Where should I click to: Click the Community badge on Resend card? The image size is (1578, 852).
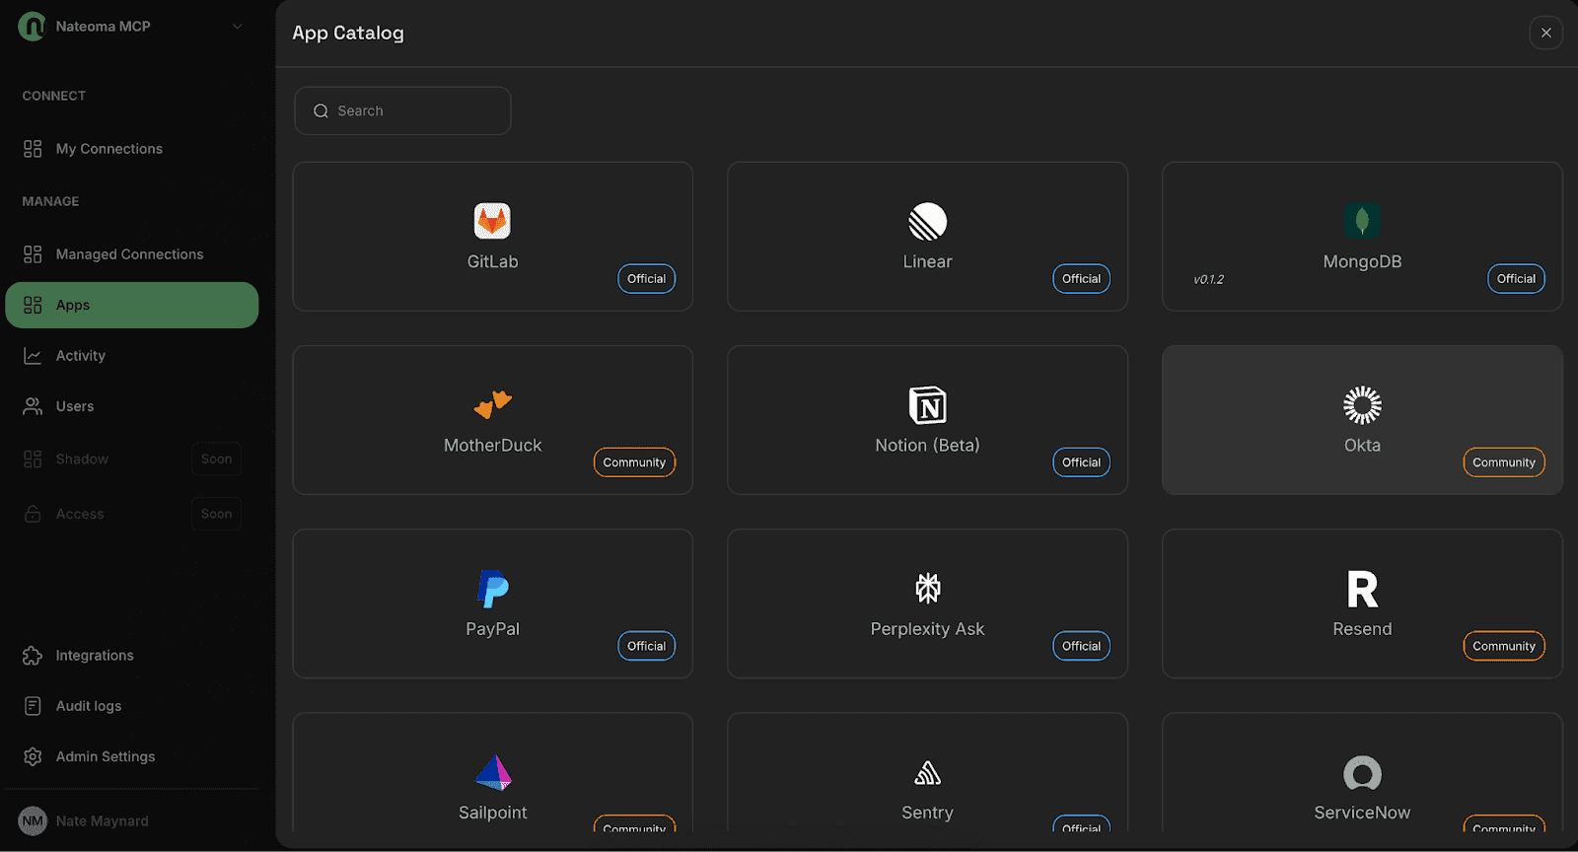tap(1504, 646)
